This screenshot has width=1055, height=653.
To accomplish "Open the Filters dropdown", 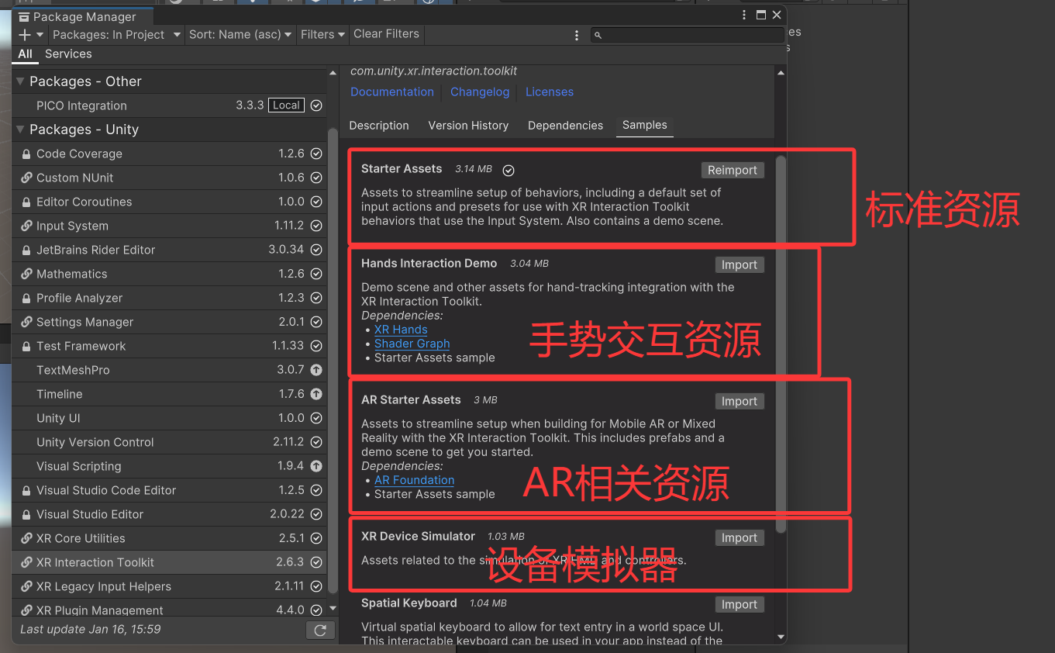I will click(322, 35).
